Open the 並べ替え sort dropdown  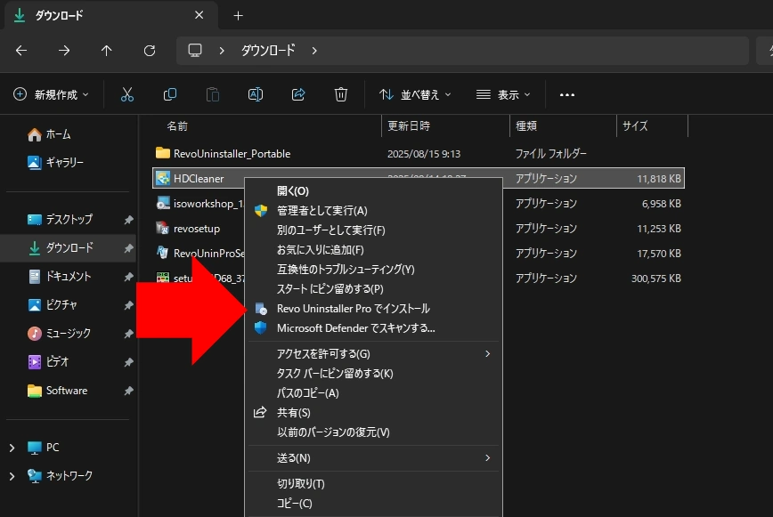415,94
